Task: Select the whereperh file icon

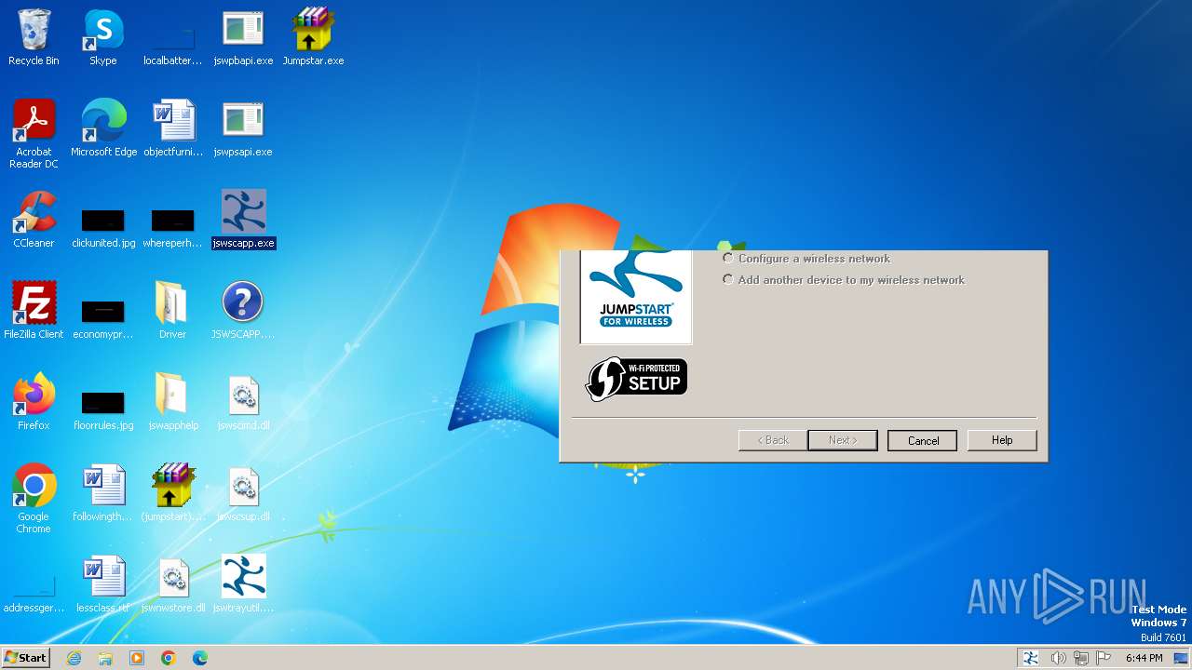Action: click(x=173, y=220)
